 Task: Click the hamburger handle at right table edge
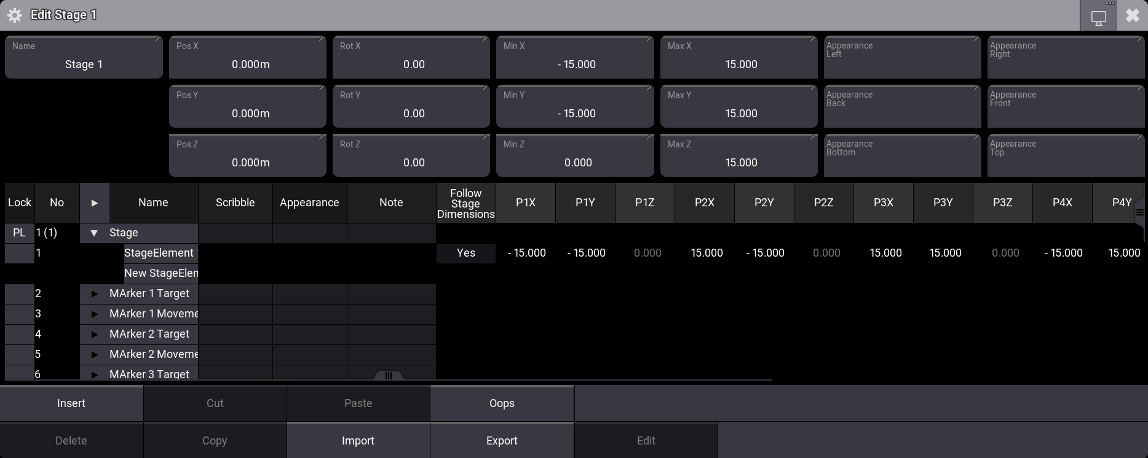[1139, 212]
